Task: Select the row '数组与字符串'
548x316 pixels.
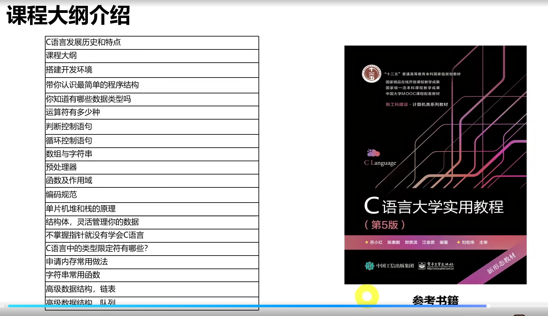Action: [x=152, y=154]
